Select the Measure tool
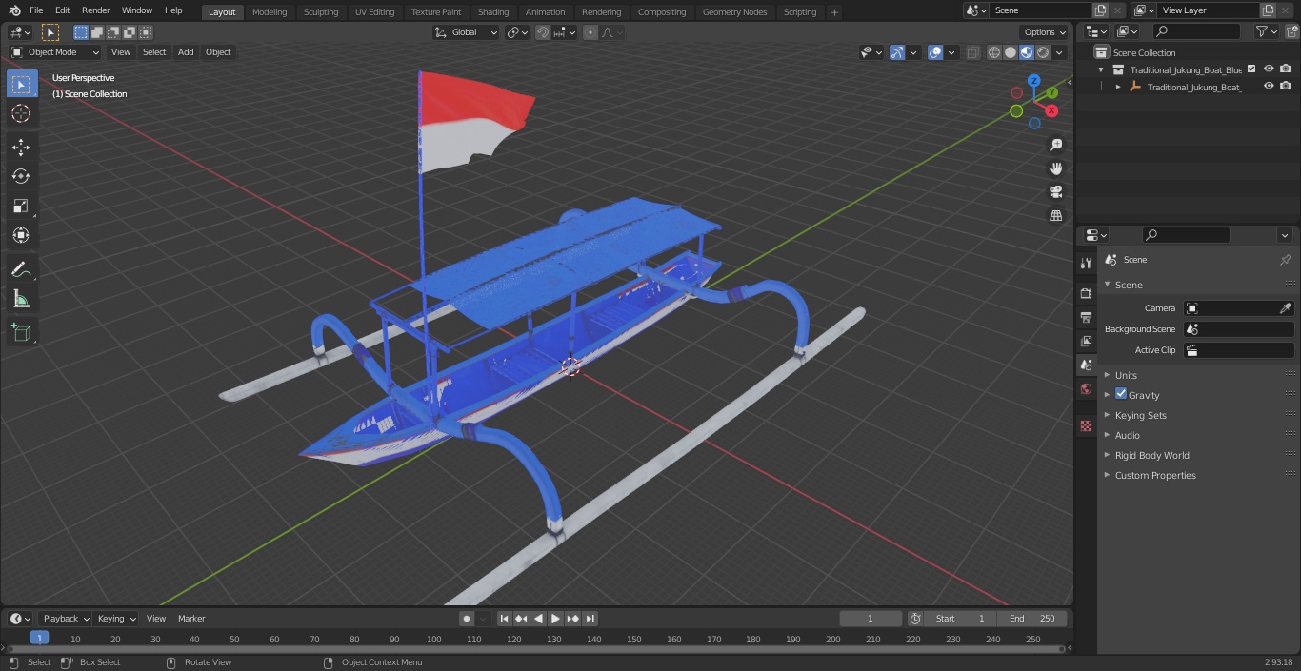The image size is (1301, 671). pyautogui.click(x=21, y=299)
